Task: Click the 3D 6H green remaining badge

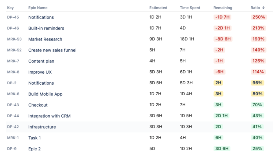Action: (222, 149)
